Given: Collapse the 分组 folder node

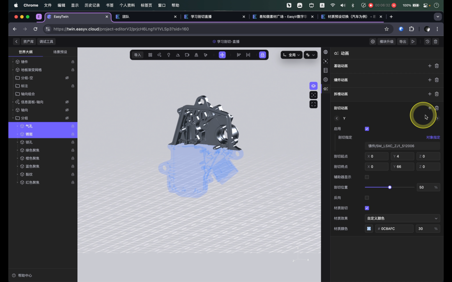Looking at the screenshot, I should [13, 118].
